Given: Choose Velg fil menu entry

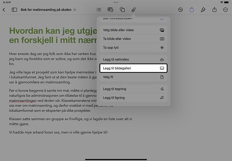Looking at the screenshot, I should pos(134,77).
